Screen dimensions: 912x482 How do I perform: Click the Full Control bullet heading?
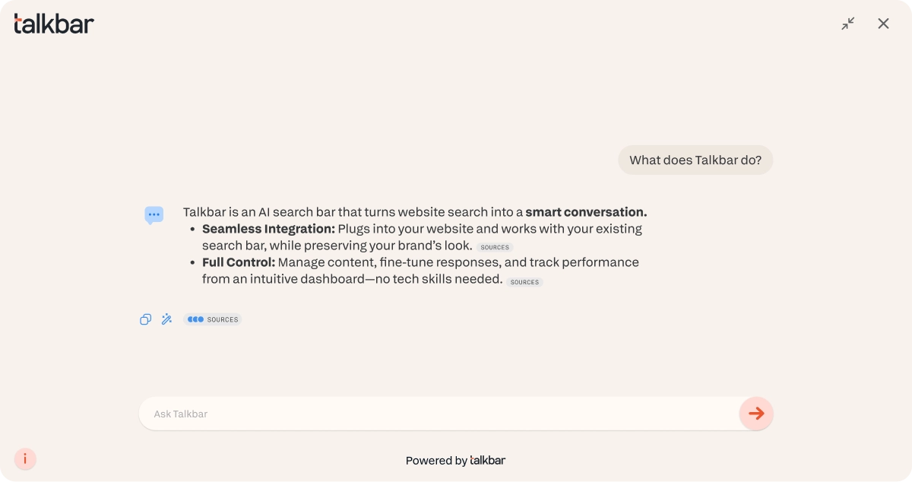click(238, 262)
